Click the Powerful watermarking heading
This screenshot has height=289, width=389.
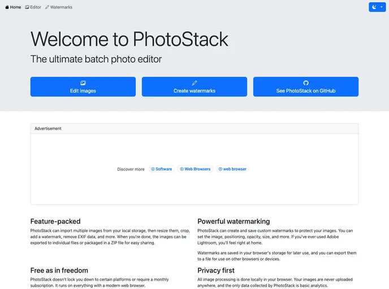pyautogui.click(x=234, y=221)
